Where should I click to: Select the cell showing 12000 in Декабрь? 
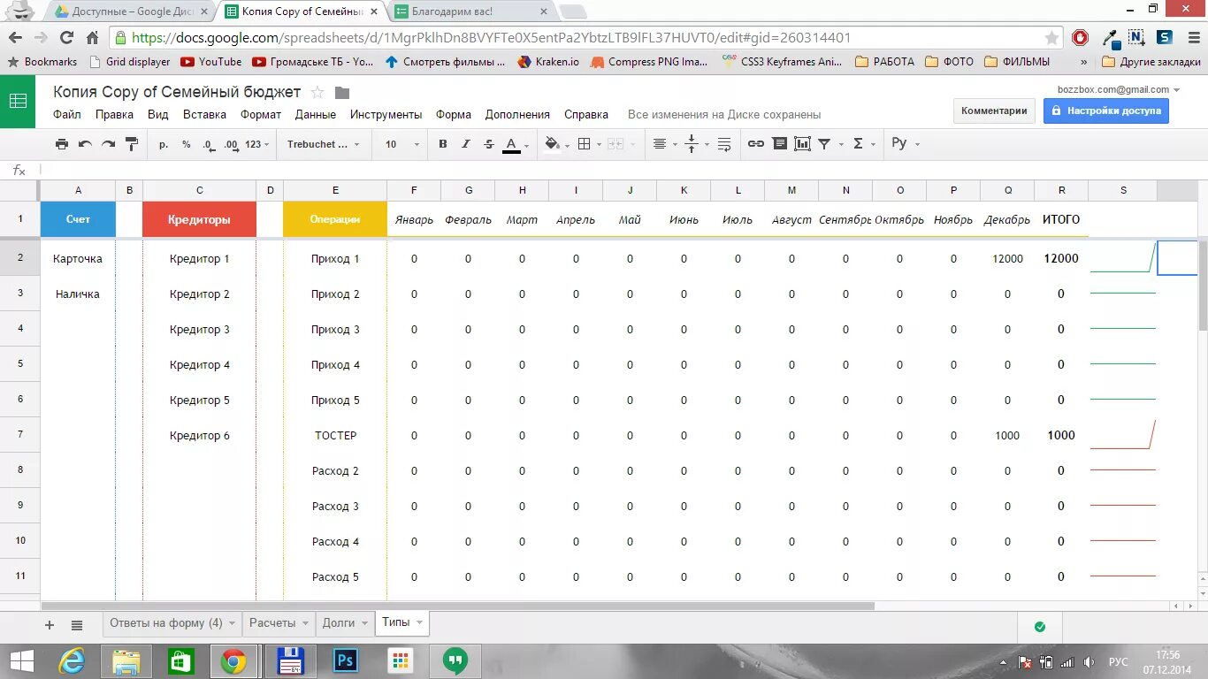(x=1007, y=259)
